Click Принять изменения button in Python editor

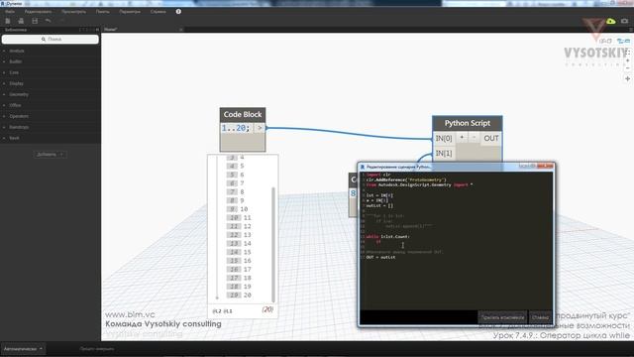point(502,317)
